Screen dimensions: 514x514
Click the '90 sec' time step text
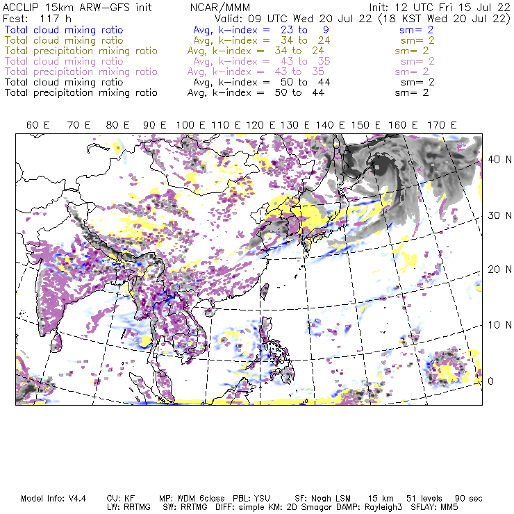pyautogui.click(x=469, y=499)
